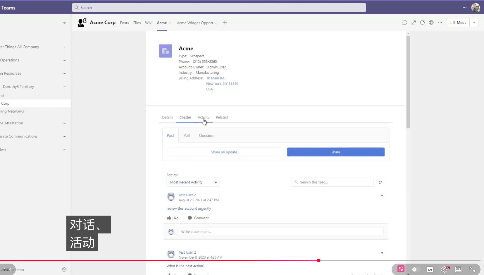The height and width of the screenshot is (275, 484).
Task: Open more options for Things All Company team
Action: [64, 47]
